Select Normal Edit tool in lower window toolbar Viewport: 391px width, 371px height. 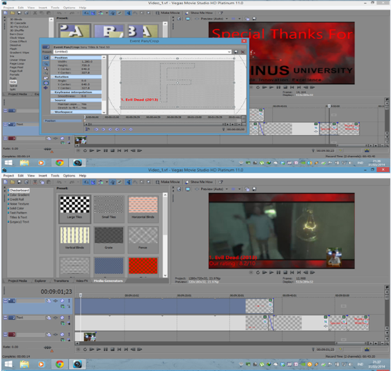point(129,182)
